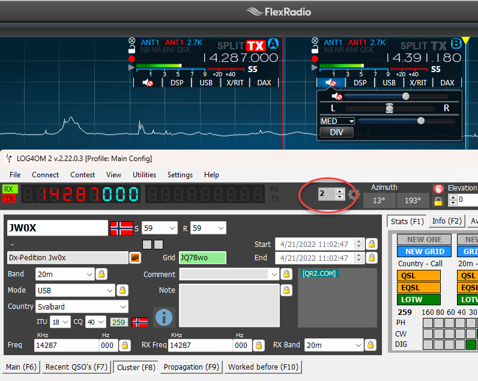This screenshot has width=478, height=381.
Task: Click slice B play arrow
Action: tap(315, 67)
